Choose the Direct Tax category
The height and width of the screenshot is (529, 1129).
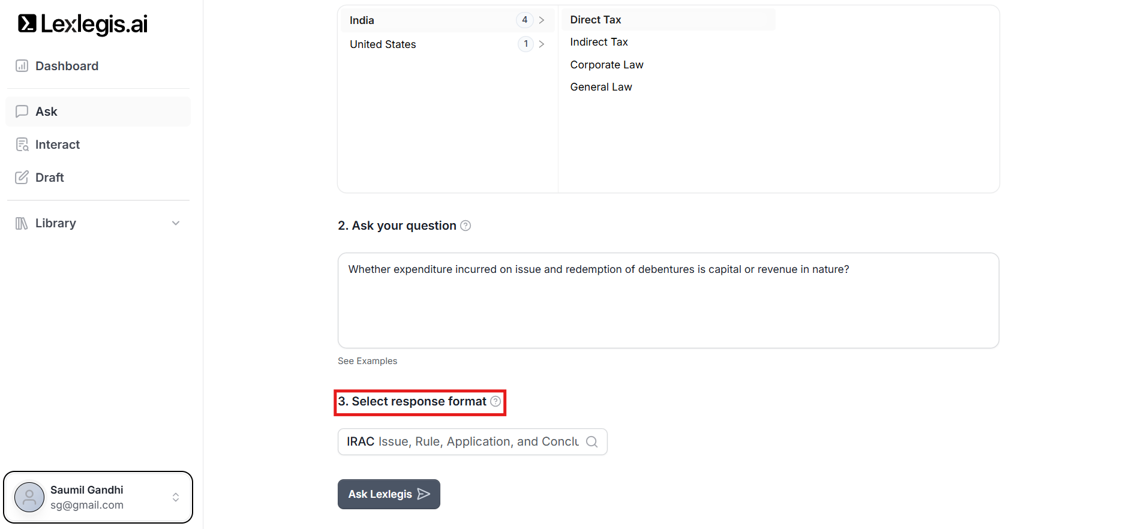595,20
